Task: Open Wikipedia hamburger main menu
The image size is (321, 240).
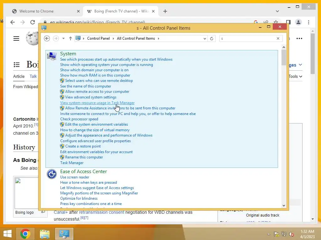Action: (x=16, y=38)
